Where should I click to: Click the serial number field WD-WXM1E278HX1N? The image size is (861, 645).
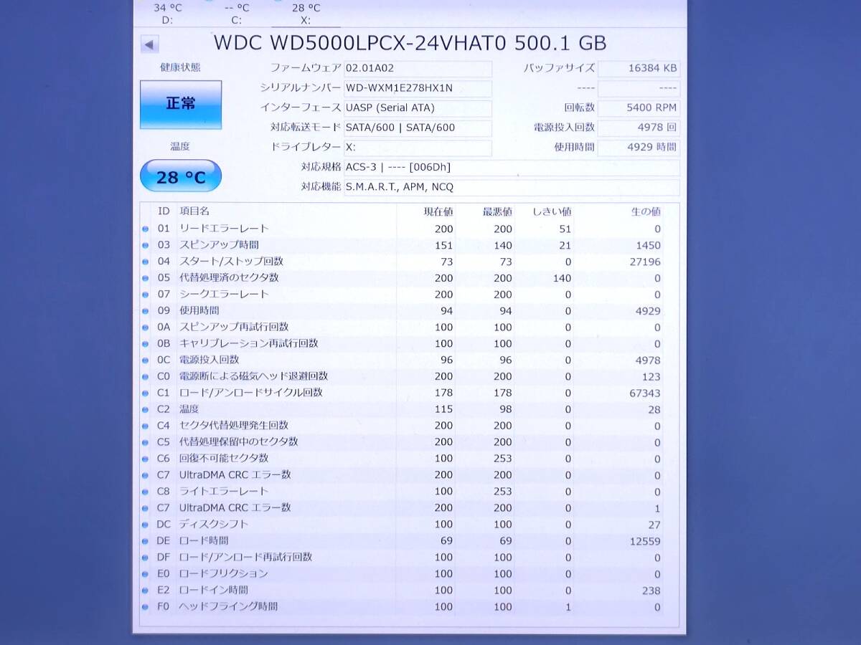pyautogui.click(x=418, y=89)
